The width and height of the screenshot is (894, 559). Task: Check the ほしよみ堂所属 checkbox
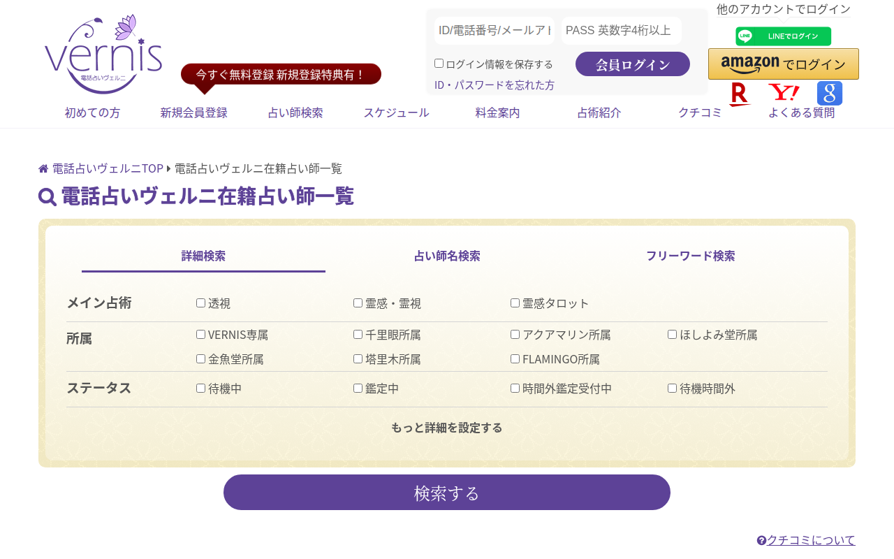(672, 334)
